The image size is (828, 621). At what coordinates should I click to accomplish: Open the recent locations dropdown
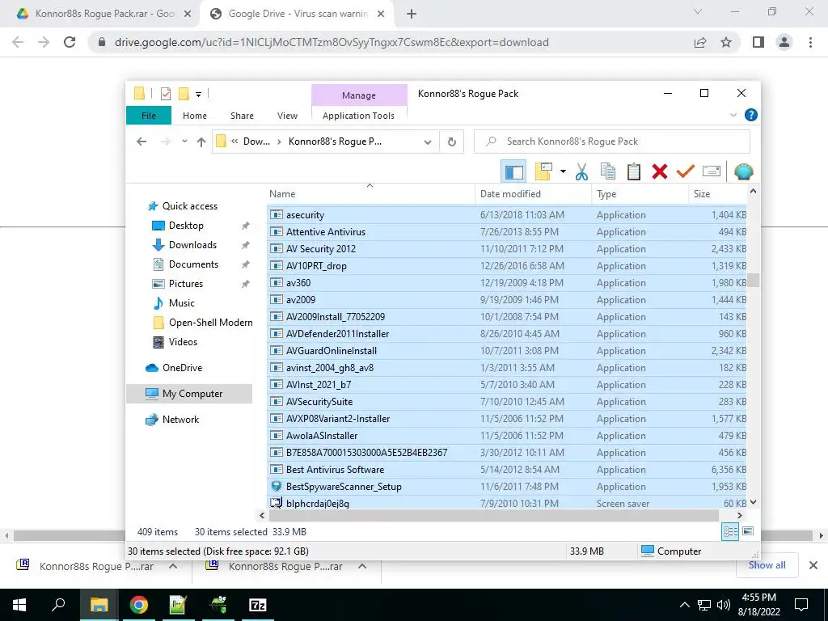pyautogui.click(x=184, y=142)
